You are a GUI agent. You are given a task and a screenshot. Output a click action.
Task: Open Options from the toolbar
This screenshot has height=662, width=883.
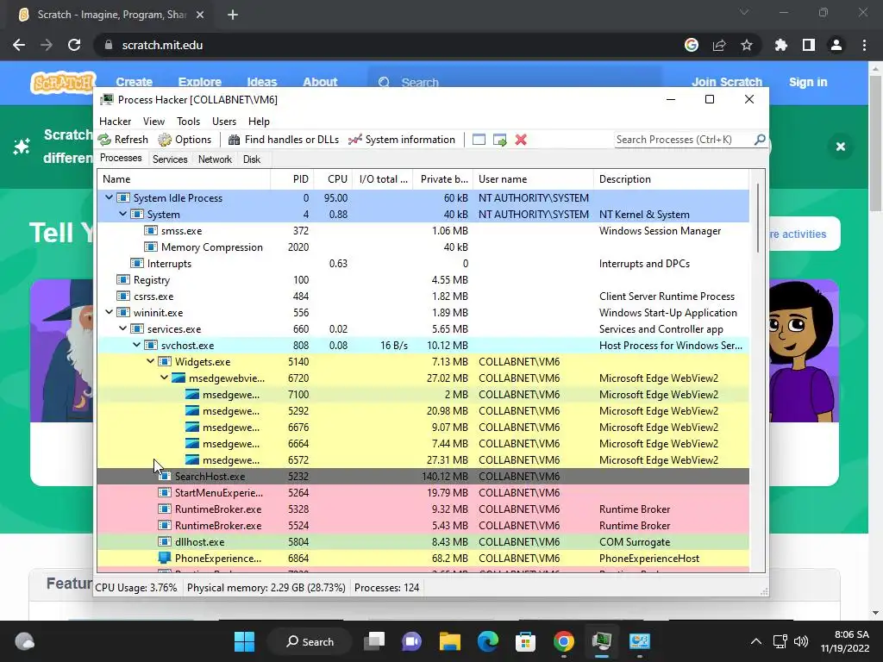185,140
